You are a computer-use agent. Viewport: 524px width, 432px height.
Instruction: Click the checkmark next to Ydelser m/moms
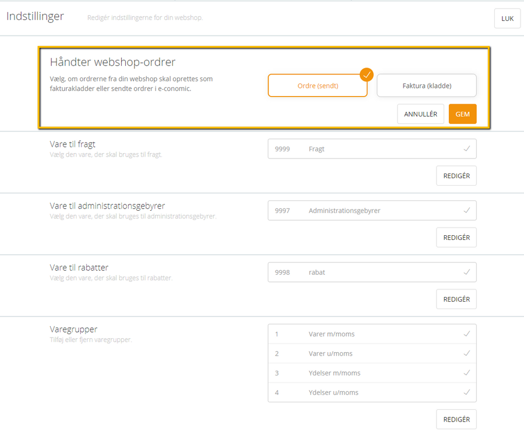[467, 373]
